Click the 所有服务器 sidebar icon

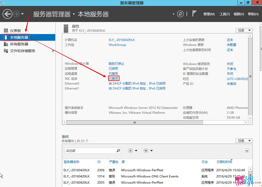[6, 44]
